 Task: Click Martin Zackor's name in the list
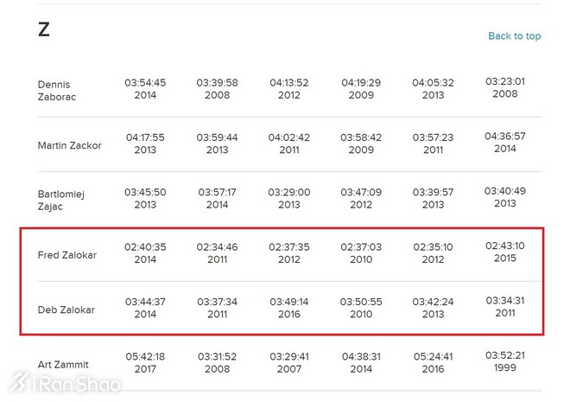click(x=69, y=145)
